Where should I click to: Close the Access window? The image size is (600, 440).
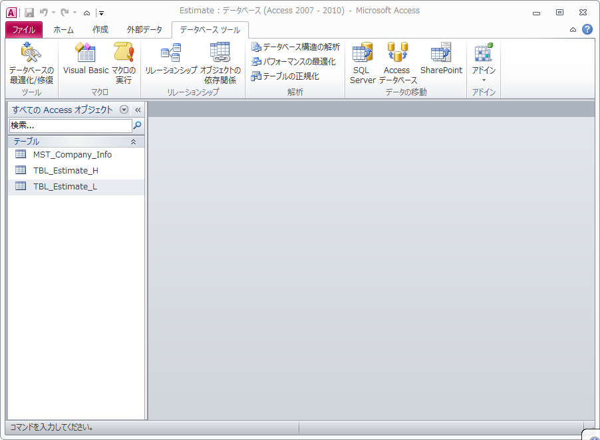(583, 13)
